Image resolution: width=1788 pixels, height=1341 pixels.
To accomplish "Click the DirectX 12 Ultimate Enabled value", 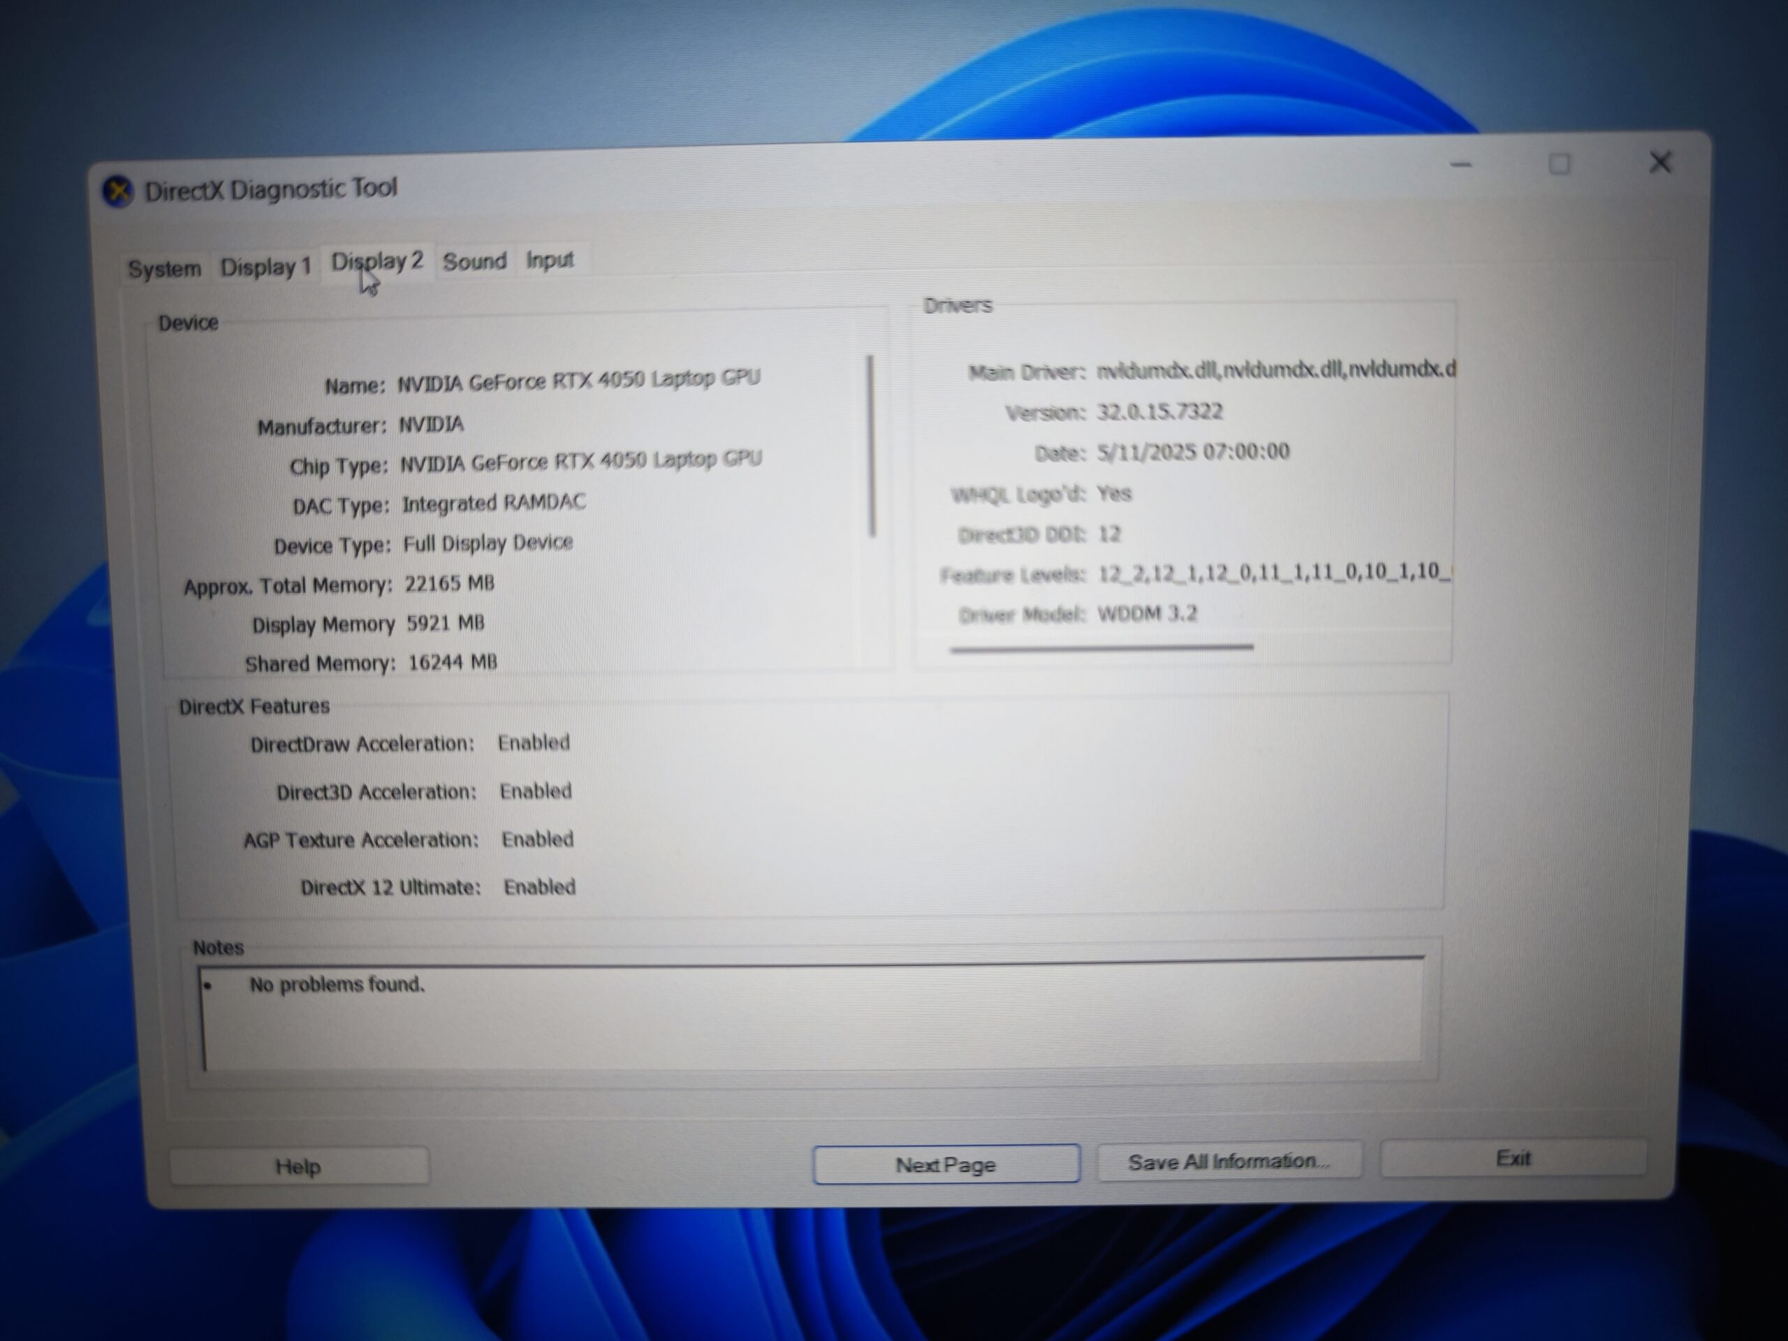I will (539, 887).
